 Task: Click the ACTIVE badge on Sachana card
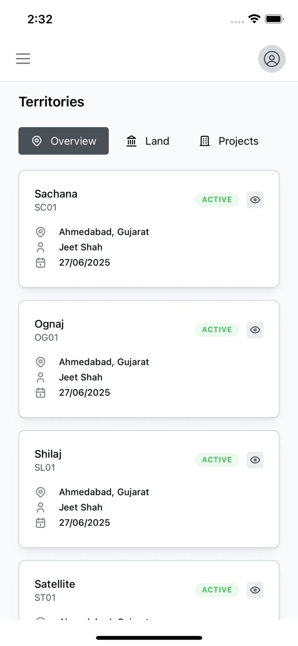click(x=217, y=200)
